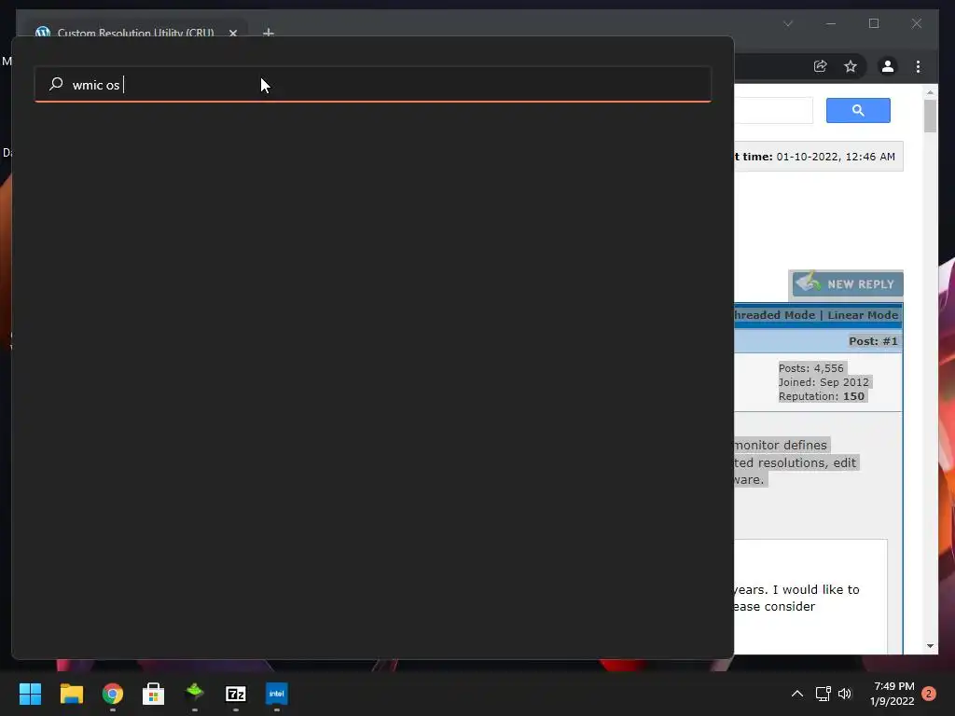
Task: Click the time '01-10-2022, 12:46 AM' text
Action: 836,157
